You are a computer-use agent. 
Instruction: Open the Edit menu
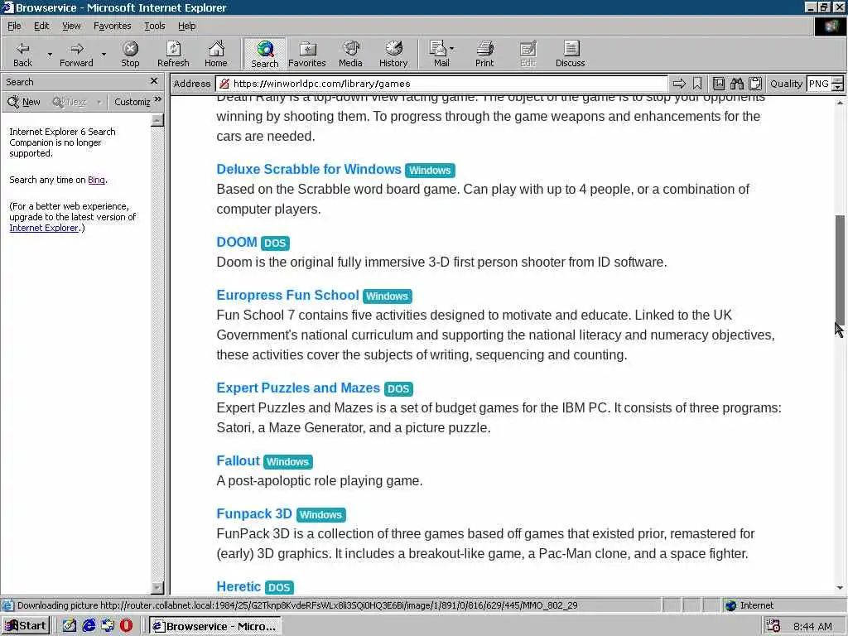(x=41, y=26)
